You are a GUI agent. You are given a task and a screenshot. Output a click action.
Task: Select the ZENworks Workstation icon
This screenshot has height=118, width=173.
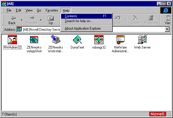(56, 40)
